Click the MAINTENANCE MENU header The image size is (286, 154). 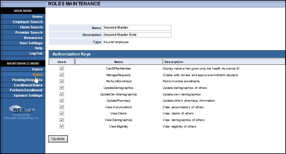pos(23,64)
